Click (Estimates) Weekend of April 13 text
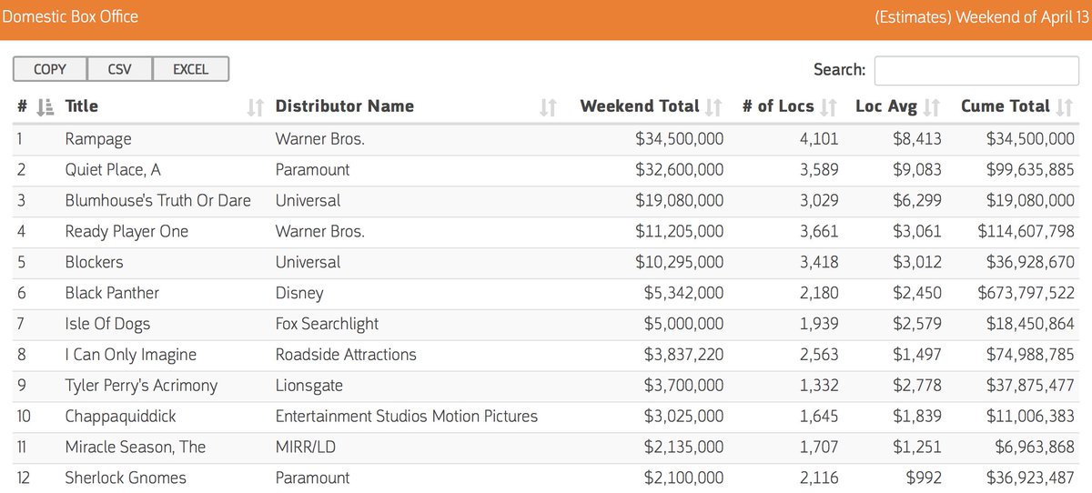This screenshot has width=1092, height=493. (x=981, y=17)
